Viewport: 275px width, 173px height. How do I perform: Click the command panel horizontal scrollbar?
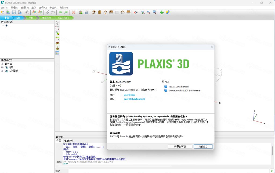pyautogui.click(x=115, y=166)
